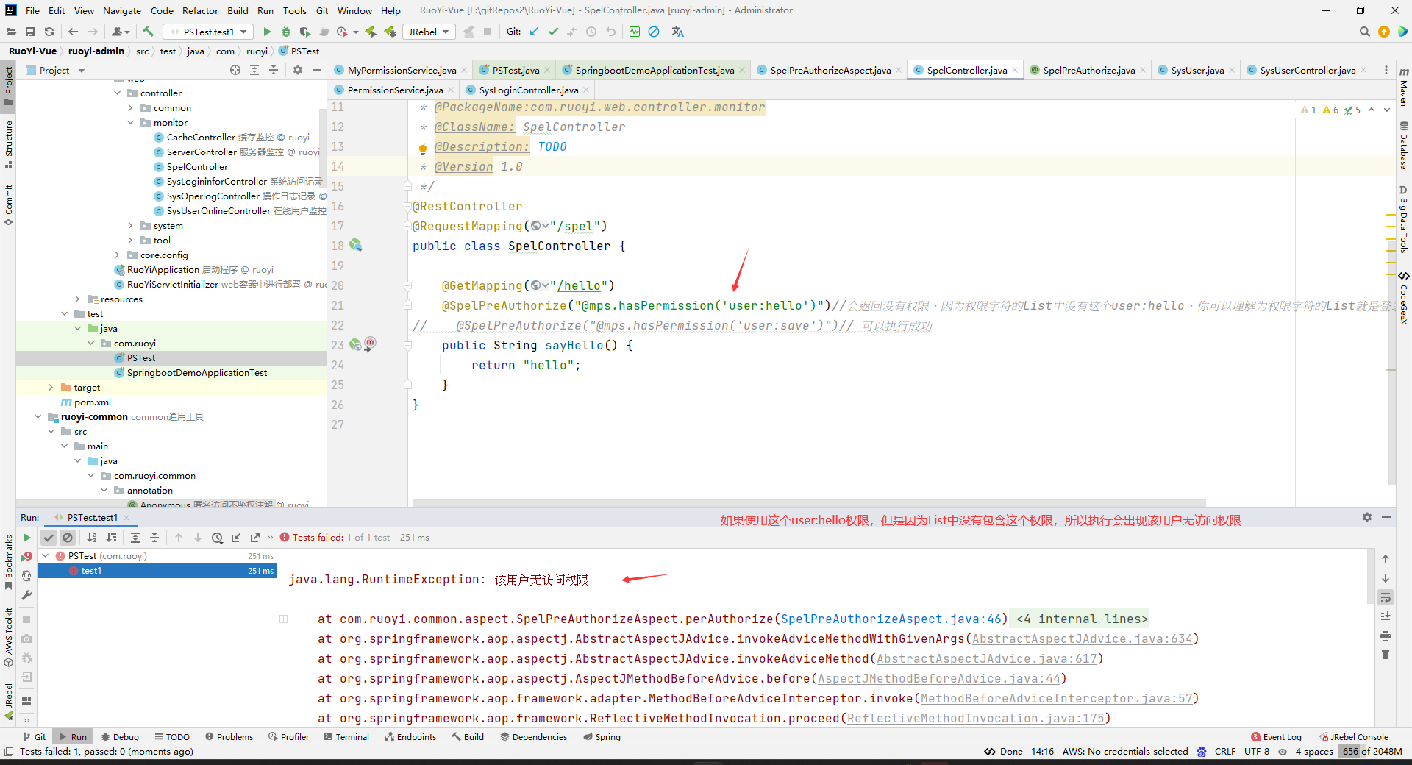Run with coverage using the shield icon

pyautogui.click(x=304, y=32)
